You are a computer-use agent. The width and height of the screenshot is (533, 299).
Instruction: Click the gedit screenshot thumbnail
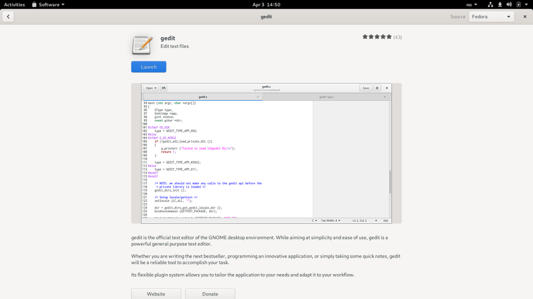pyautogui.click(x=266, y=153)
